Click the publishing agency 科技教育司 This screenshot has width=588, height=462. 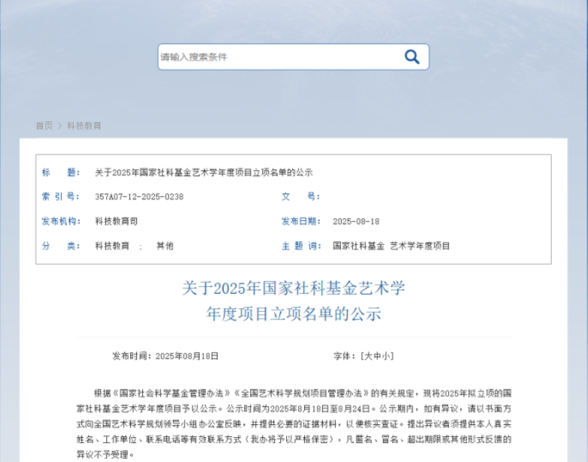[x=116, y=222]
